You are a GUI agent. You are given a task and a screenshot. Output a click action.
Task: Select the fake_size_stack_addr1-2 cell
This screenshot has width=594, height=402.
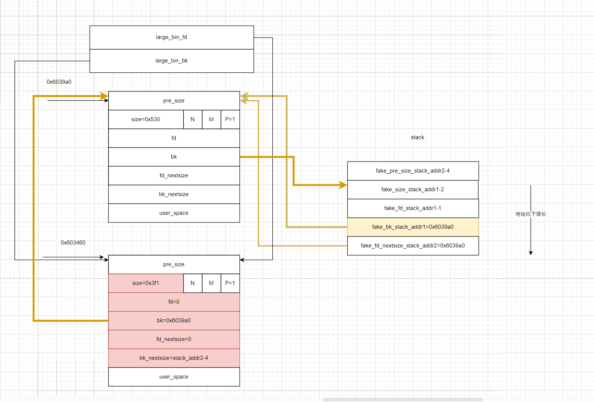[x=412, y=189]
